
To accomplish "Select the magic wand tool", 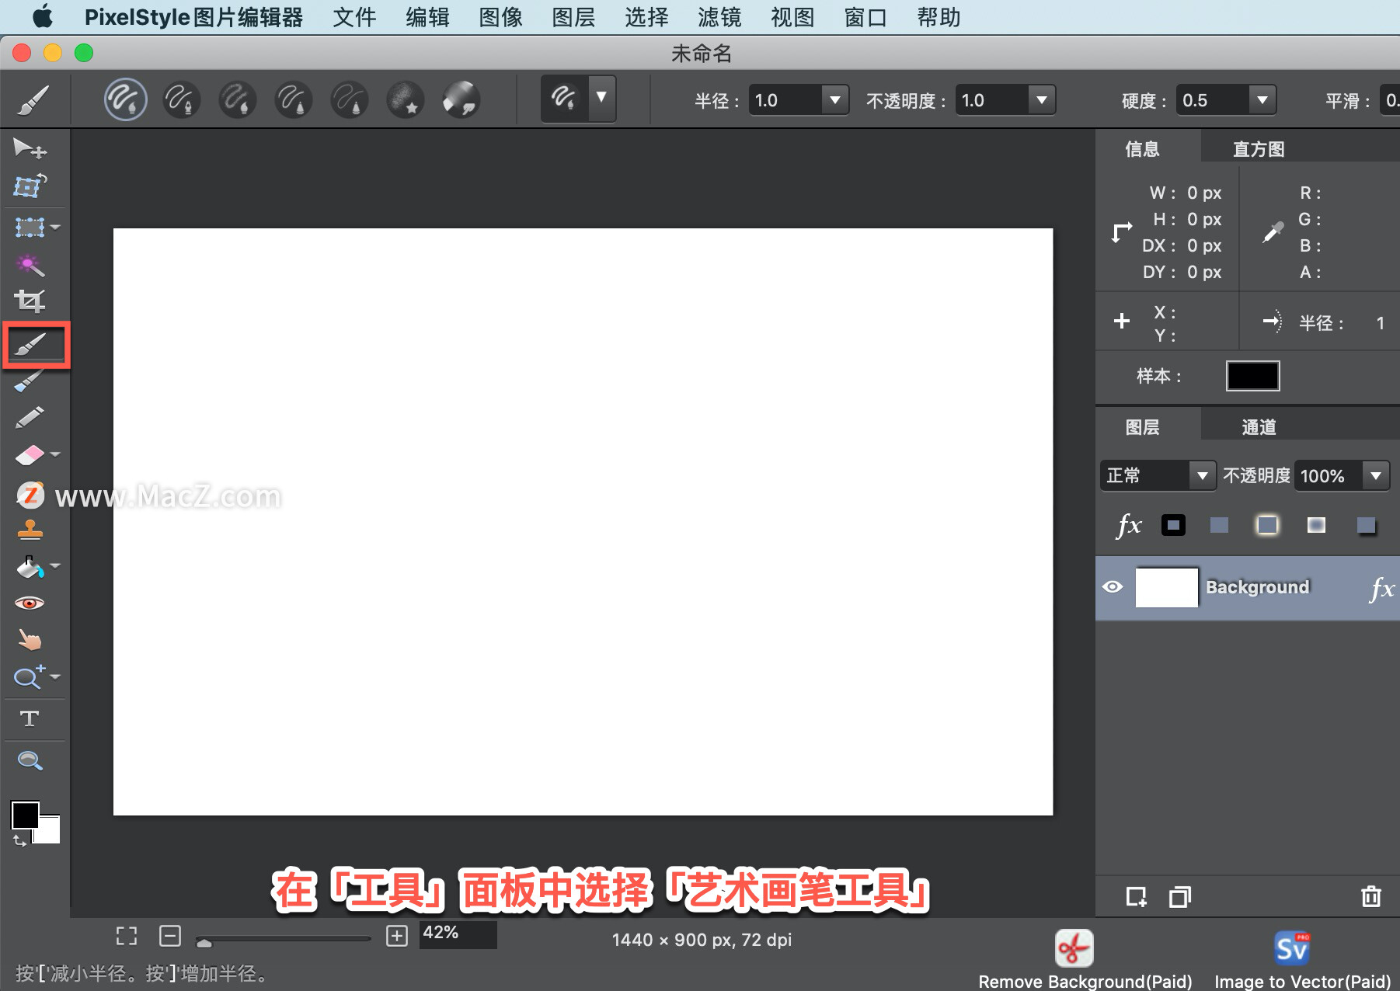I will pyautogui.click(x=29, y=265).
